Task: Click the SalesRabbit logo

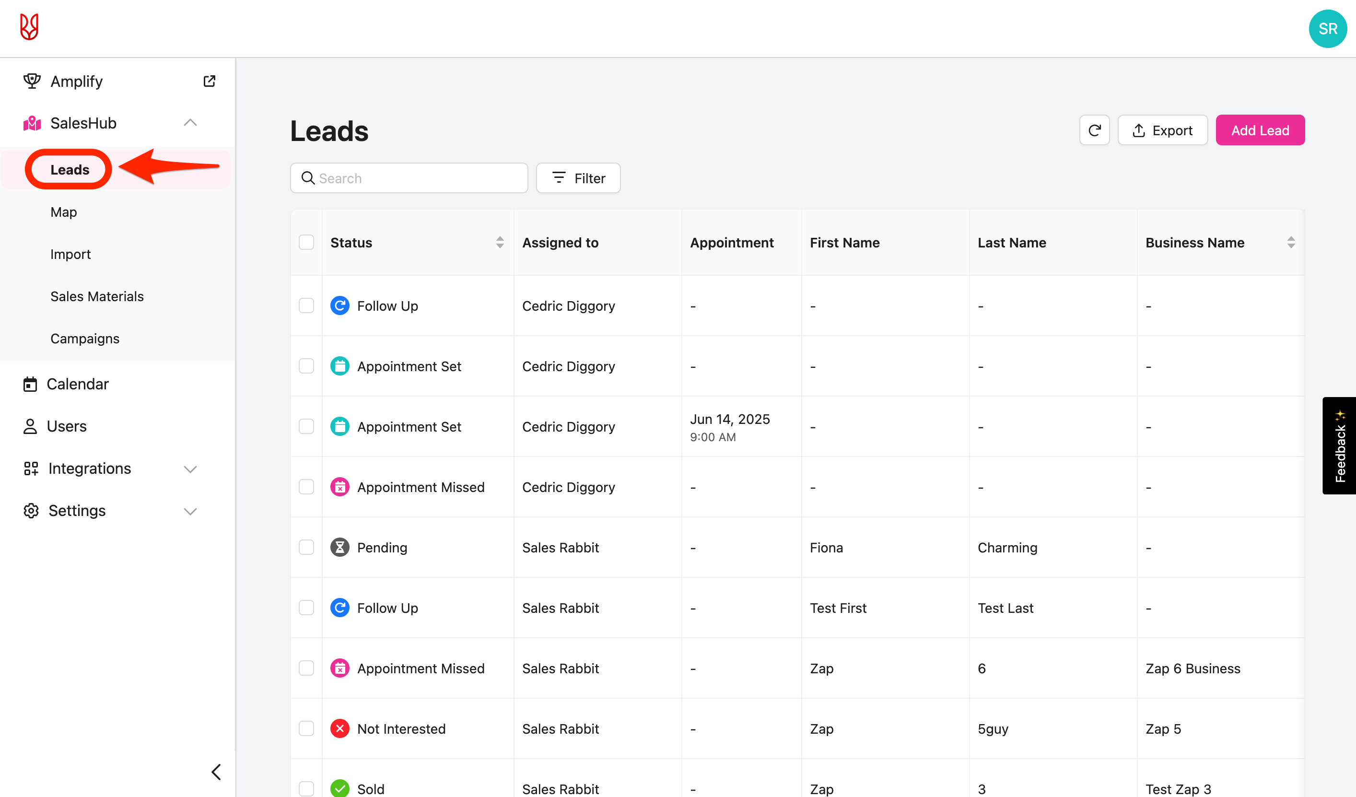Action: pyautogui.click(x=29, y=27)
